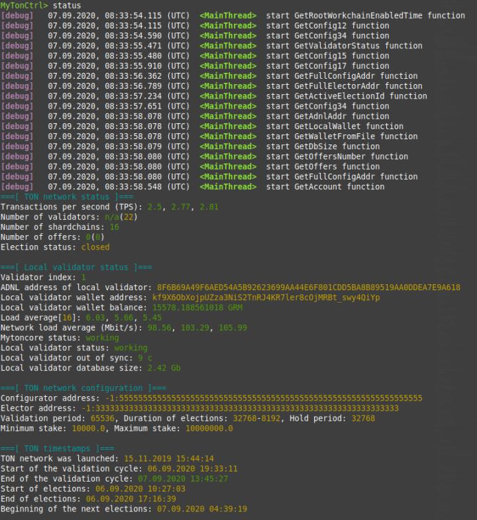Click the 'TON network configuration' section header
The height and width of the screenshot is (520, 477).
(x=83, y=388)
